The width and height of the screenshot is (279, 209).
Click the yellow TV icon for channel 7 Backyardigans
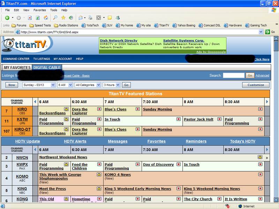tap(66, 109)
